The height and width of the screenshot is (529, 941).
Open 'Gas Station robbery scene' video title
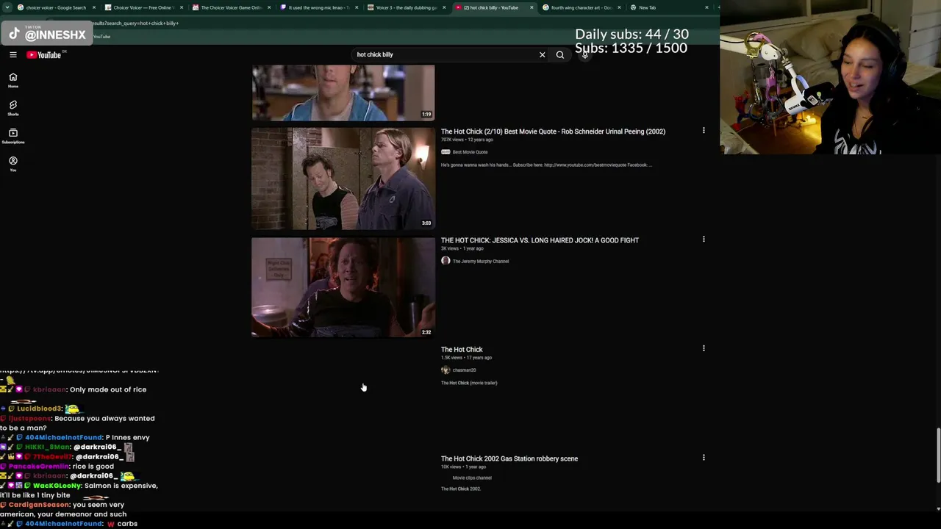tap(509, 458)
